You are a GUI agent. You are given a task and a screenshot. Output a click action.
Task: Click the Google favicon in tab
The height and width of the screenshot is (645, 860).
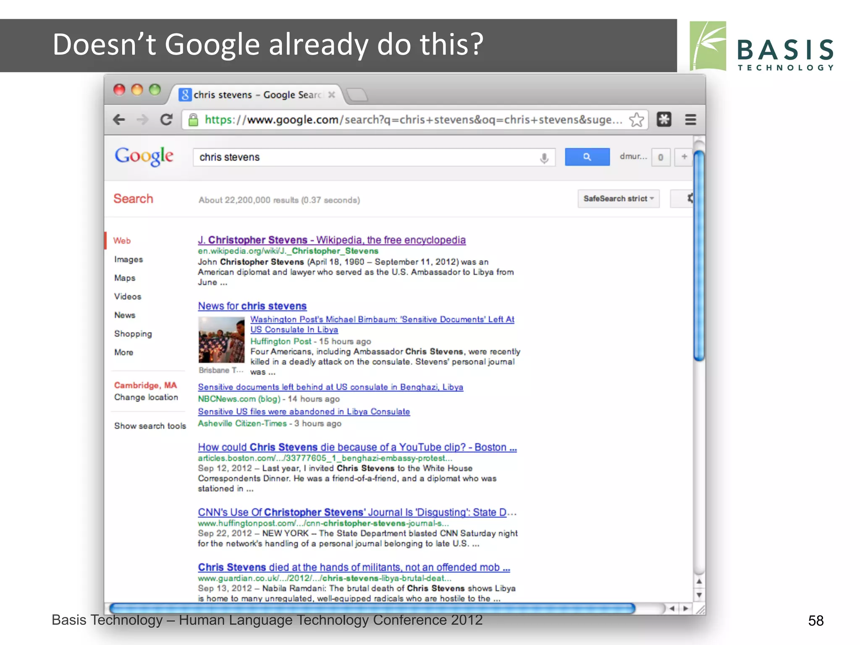click(185, 95)
